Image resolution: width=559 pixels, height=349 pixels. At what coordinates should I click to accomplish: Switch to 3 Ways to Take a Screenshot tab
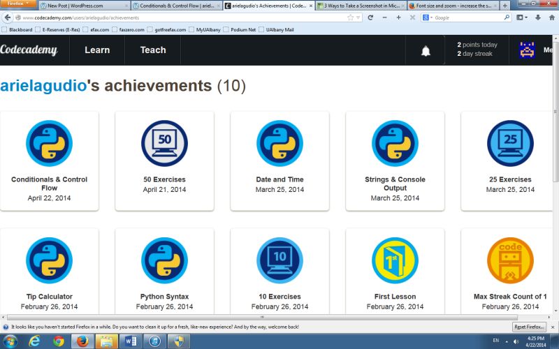pyautogui.click(x=361, y=6)
